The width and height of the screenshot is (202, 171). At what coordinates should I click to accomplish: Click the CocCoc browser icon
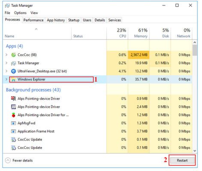pyautogui.click(x=13, y=55)
